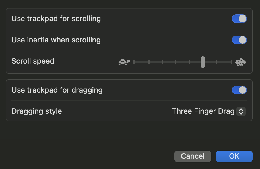Turn off inertia when scrolling

click(x=239, y=40)
